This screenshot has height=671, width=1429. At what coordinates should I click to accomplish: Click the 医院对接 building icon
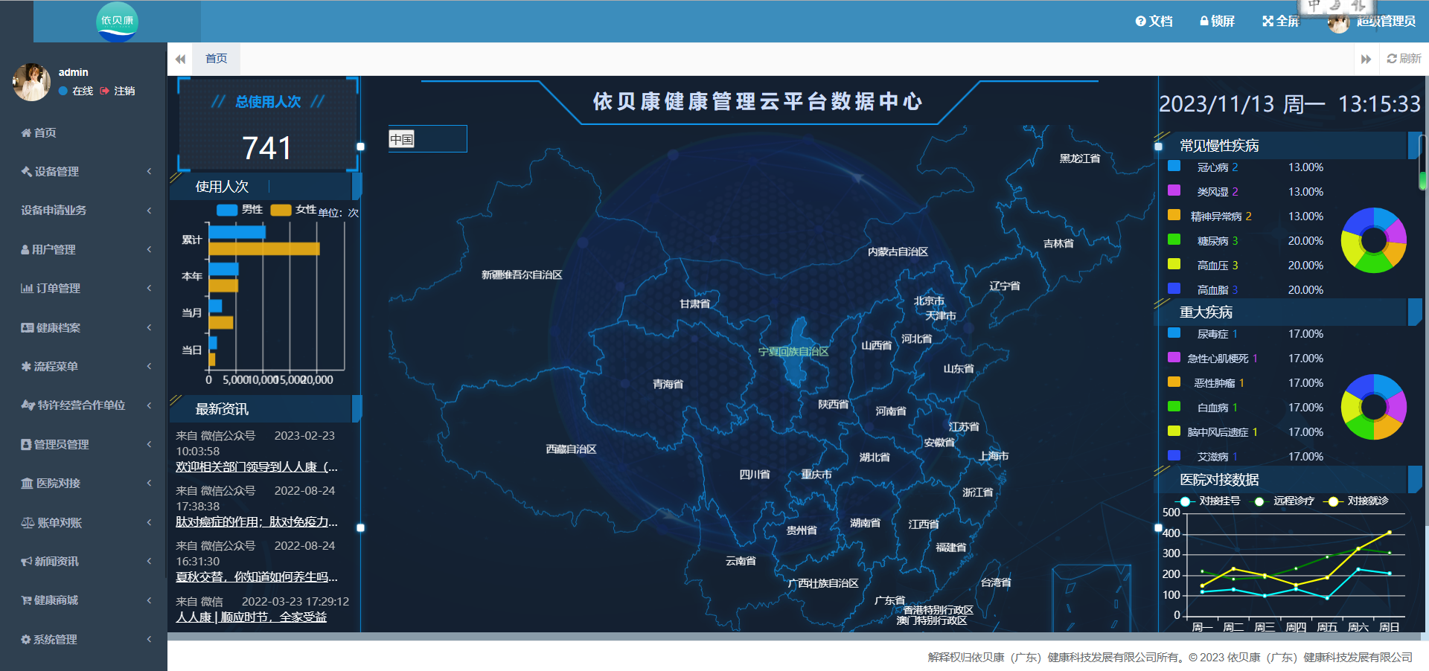point(27,483)
